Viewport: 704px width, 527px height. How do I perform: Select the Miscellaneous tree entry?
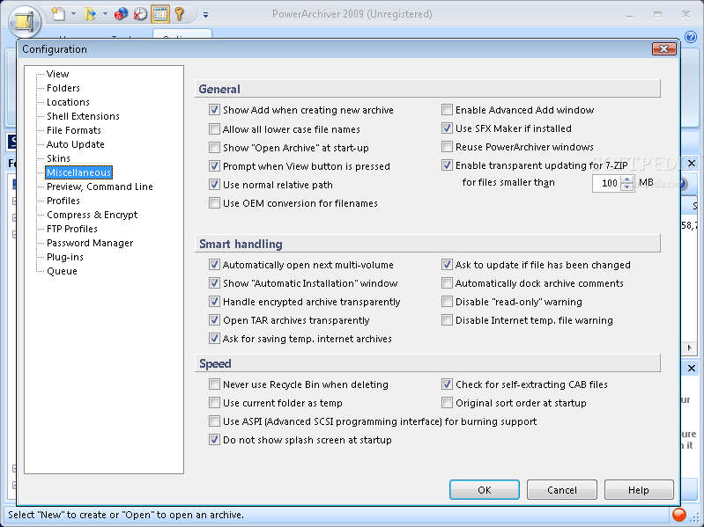point(78,172)
